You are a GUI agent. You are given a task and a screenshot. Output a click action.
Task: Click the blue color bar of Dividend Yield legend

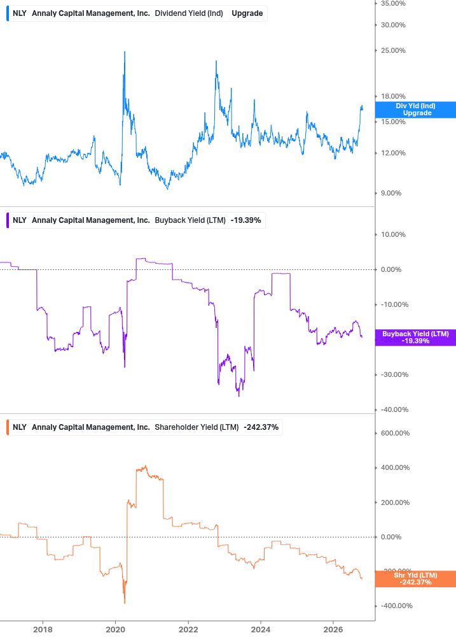click(8, 13)
